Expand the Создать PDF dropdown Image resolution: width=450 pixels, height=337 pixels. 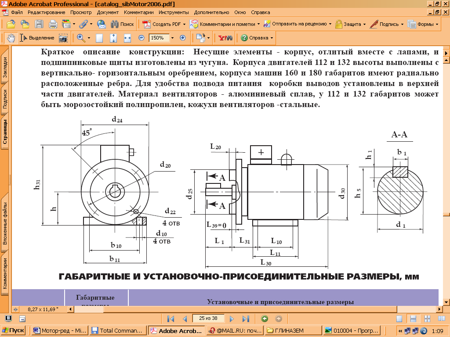[184, 24]
